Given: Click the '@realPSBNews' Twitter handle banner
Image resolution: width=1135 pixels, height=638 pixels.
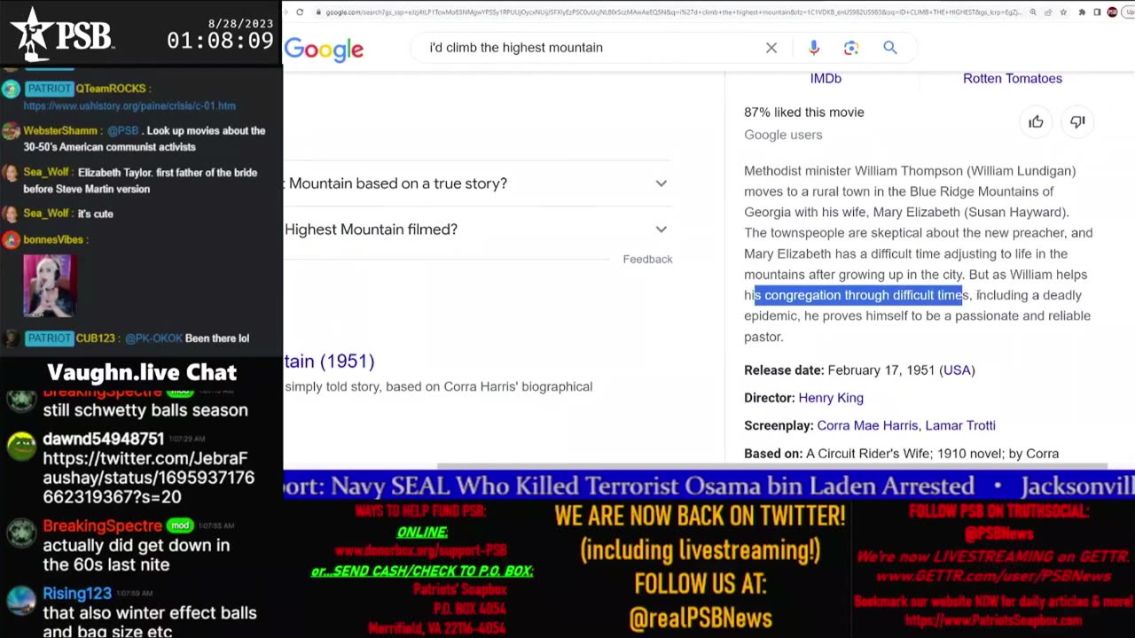Looking at the screenshot, I should [701, 618].
